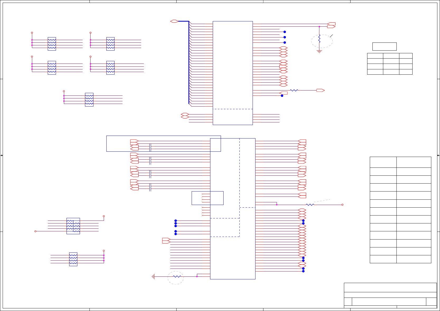Select the ground symbol attached to the bottom horizontal resistor
Image resolution: width=440 pixels, height=311 pixels.
pos(153,276)
